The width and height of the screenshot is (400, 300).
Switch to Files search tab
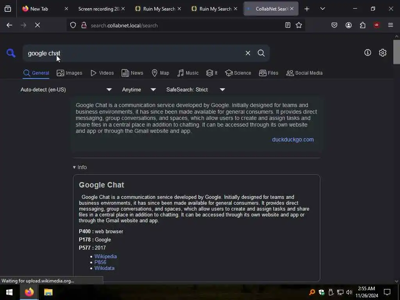268,73
